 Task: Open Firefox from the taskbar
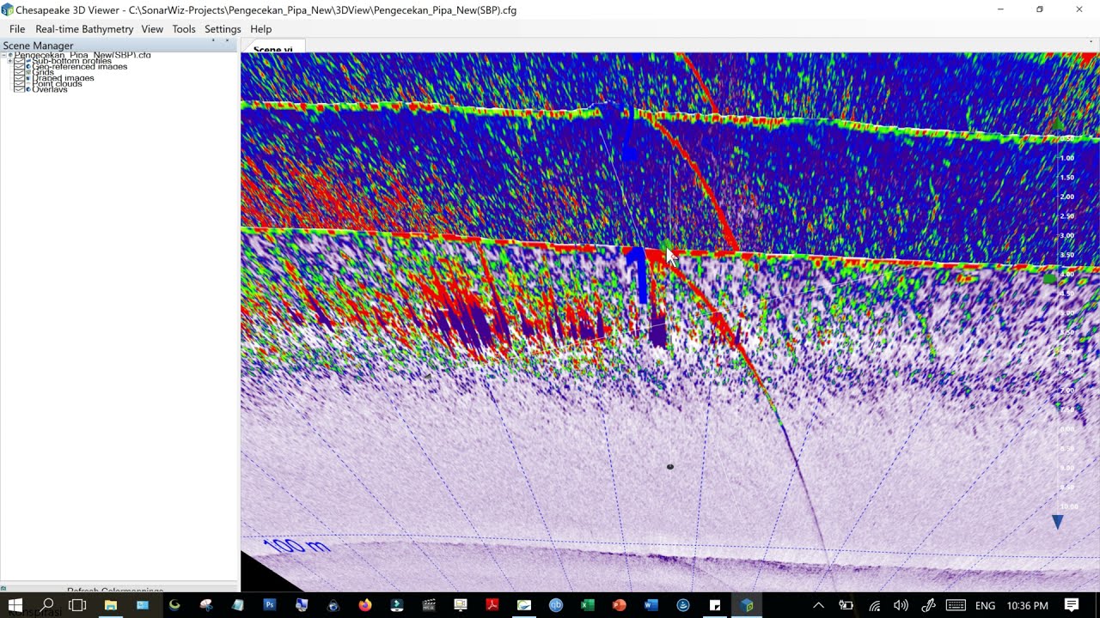tap(365, 605)
